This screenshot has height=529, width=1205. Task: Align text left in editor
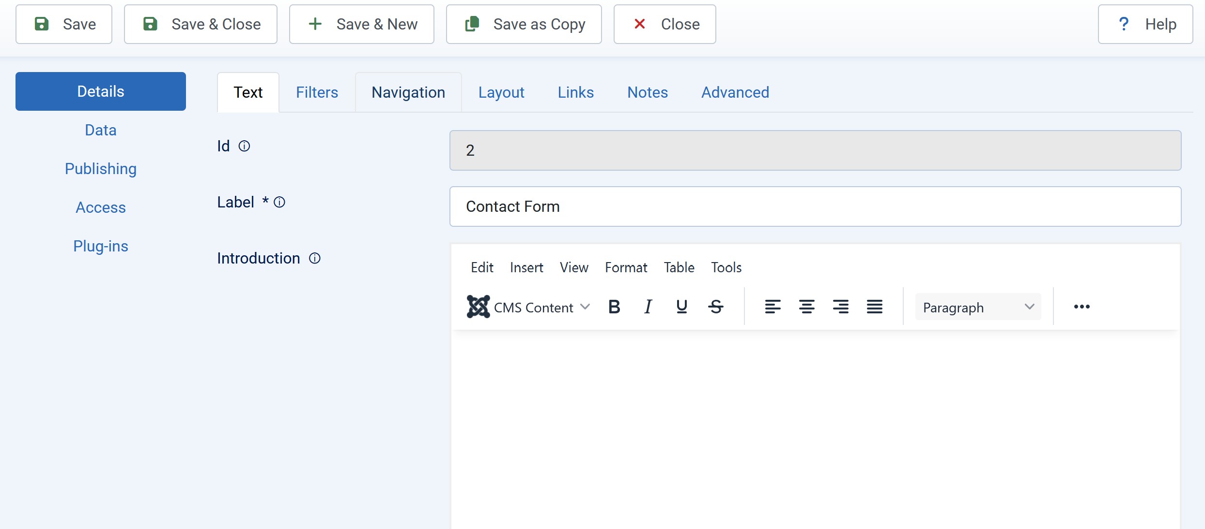pos(772,307)
